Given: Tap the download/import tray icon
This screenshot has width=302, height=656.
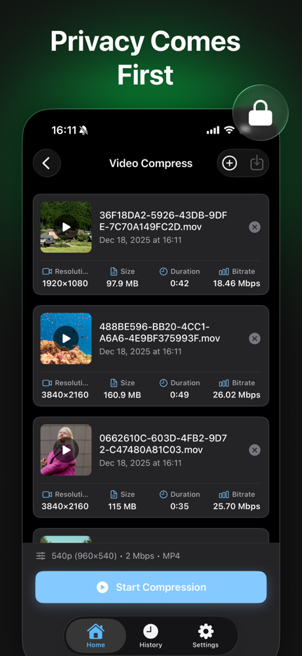Looking at the screenshot, I should pos(257,163).
